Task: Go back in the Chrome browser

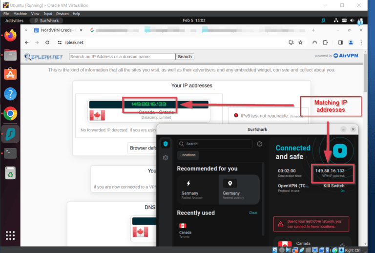Action: (x=27, y=42)
